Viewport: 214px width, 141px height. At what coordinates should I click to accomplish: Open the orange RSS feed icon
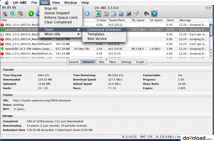point(106,14)
